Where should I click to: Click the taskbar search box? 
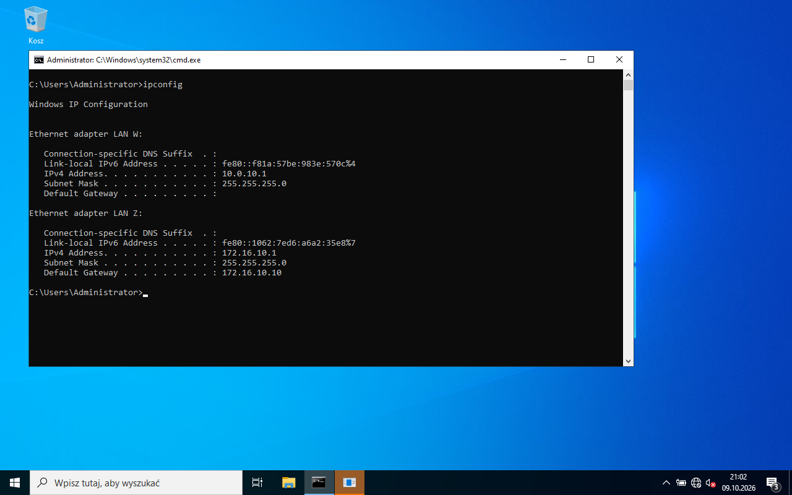(x=136, y=483)
